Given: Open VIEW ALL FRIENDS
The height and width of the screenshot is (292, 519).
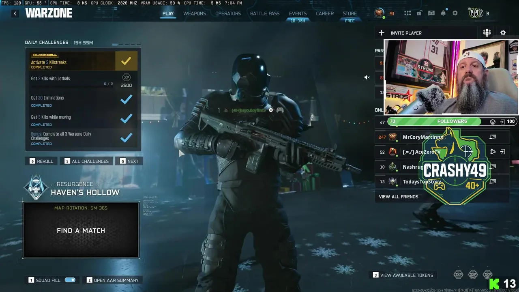Looking at the screenshot, I should (x=399, y=197).
